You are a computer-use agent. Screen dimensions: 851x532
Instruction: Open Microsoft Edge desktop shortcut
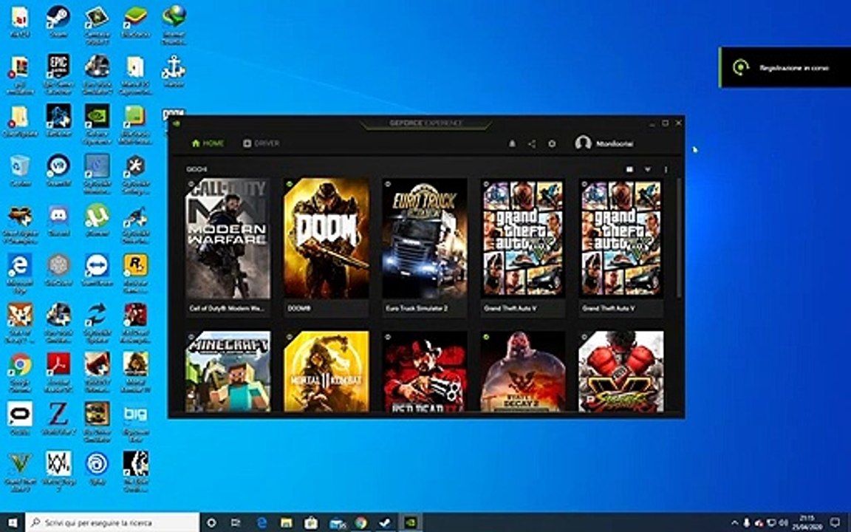(19, 273)
